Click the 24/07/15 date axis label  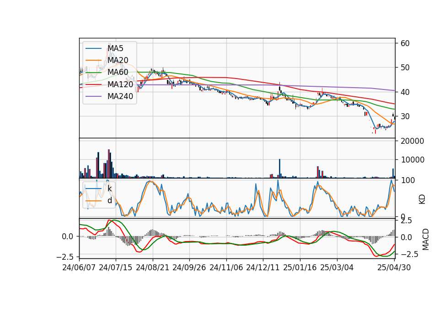[116, 268]
